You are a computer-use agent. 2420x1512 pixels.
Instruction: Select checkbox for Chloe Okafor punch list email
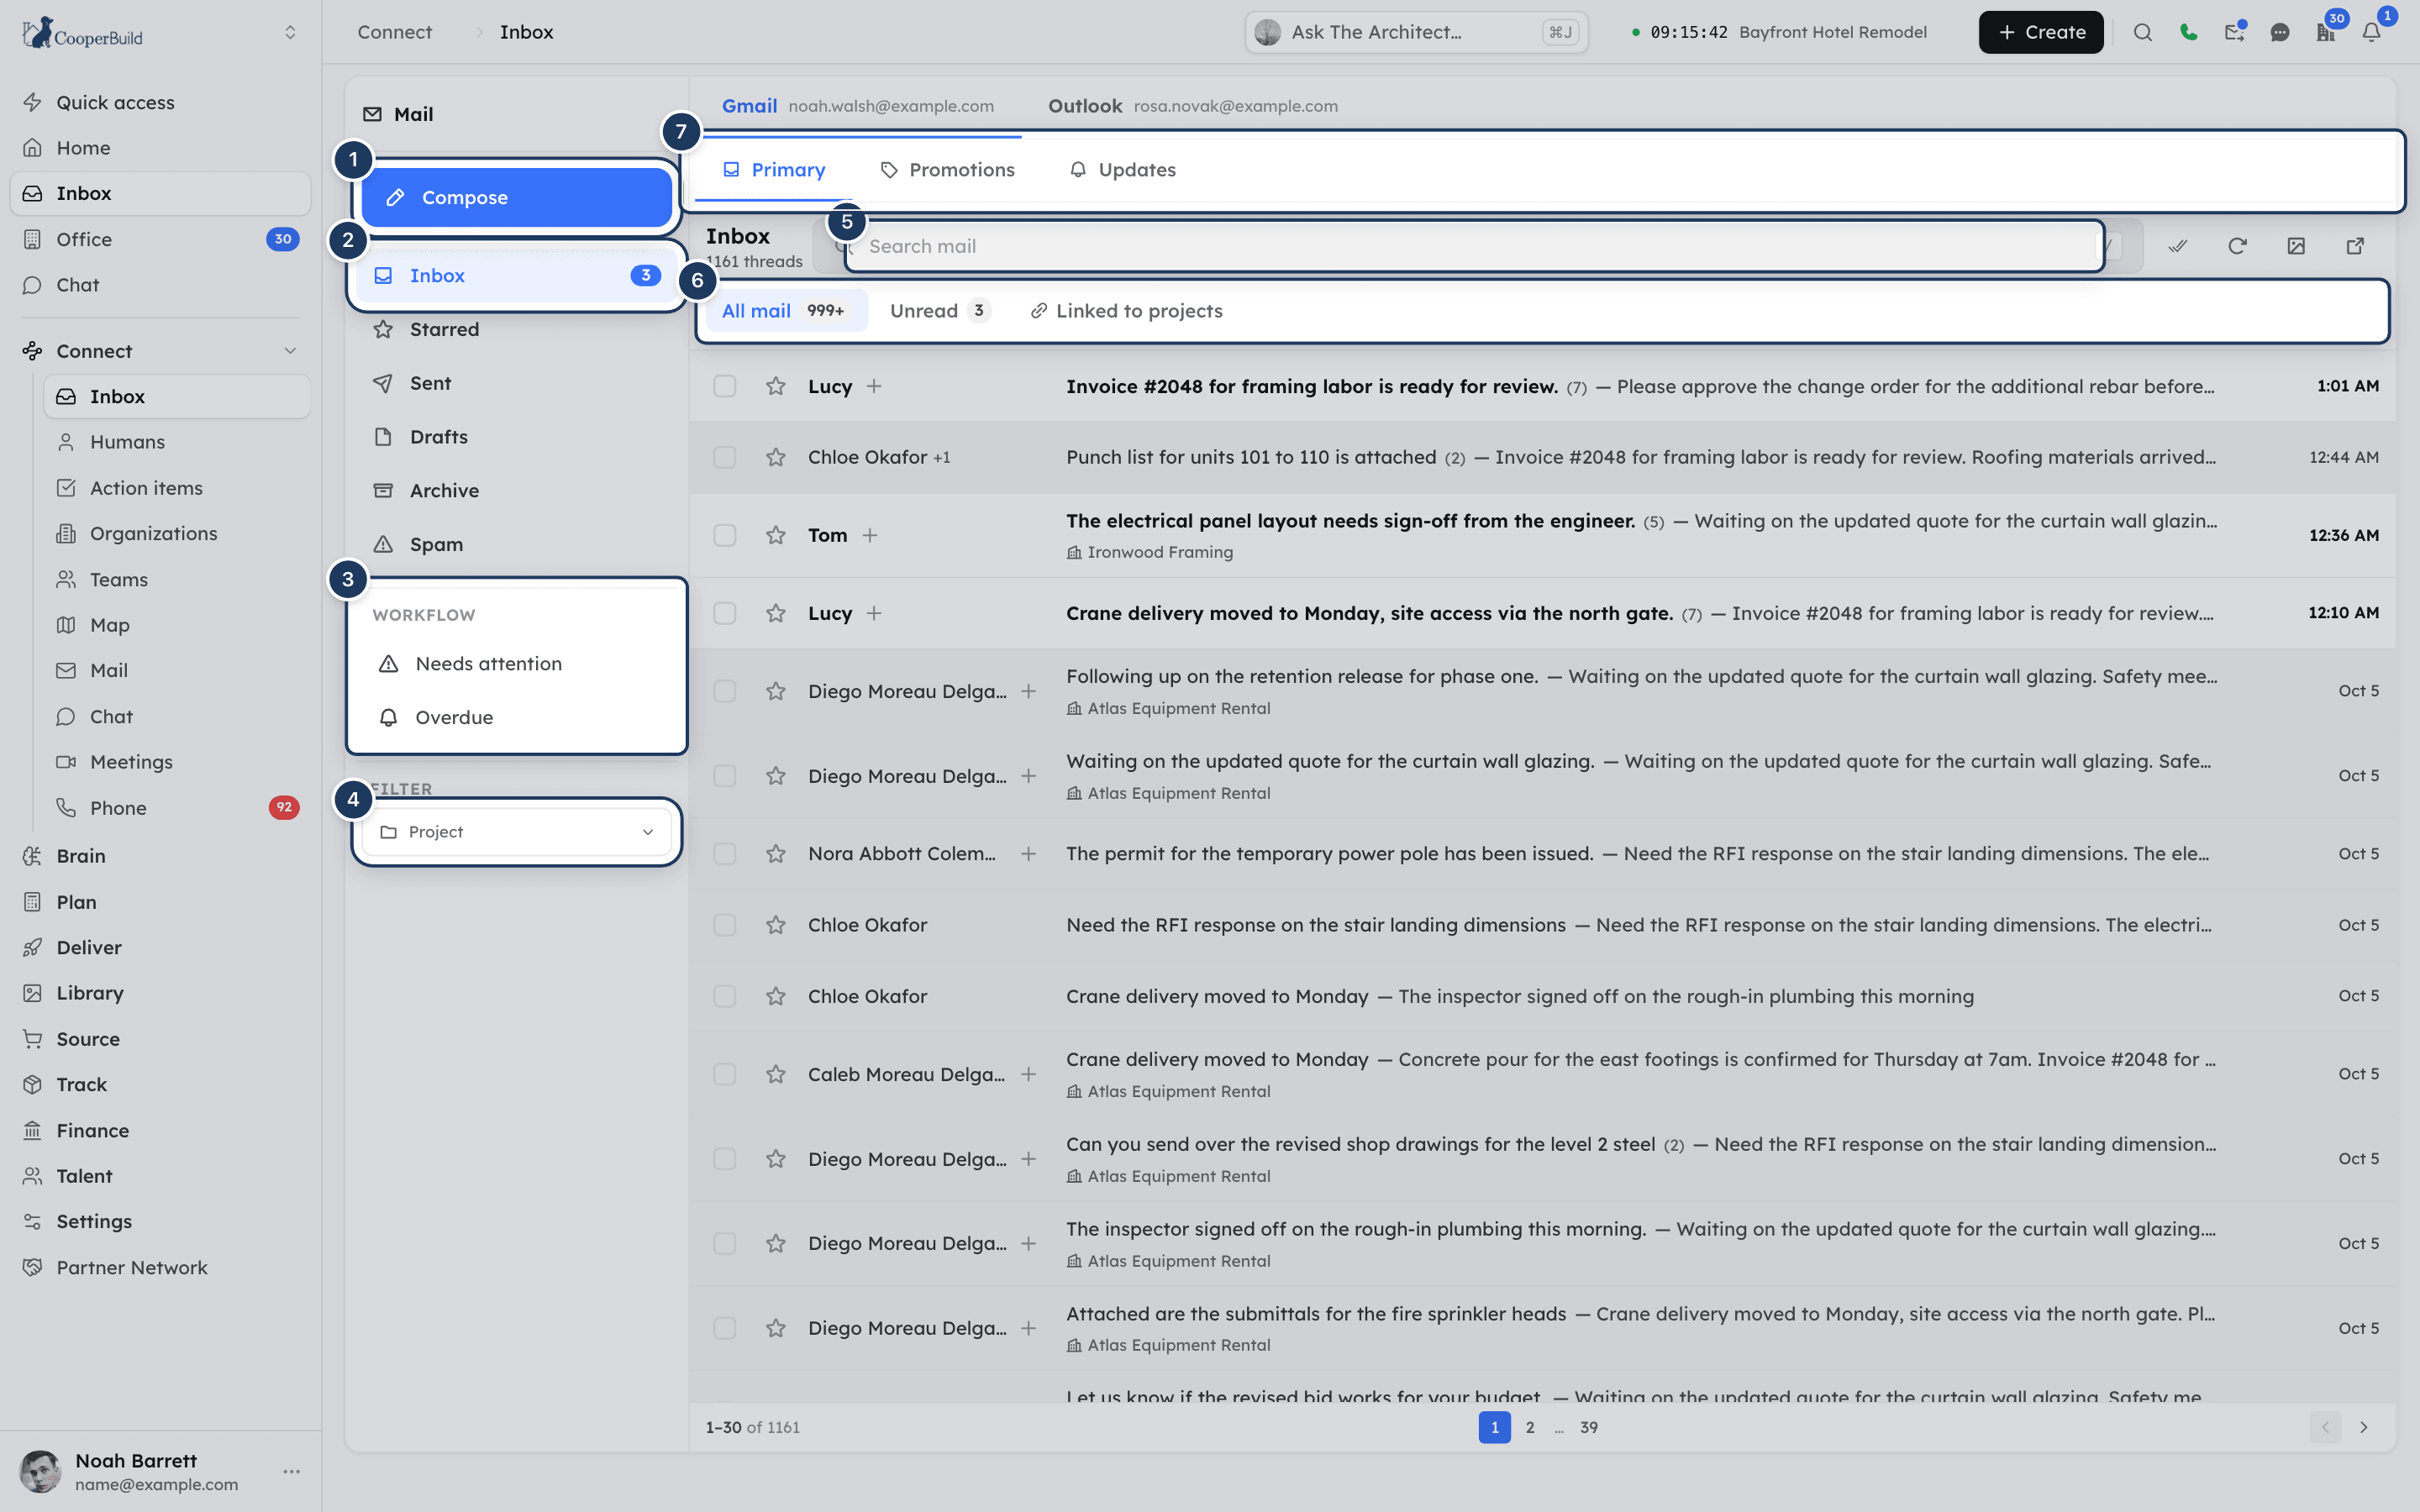click(x=724, y=457)
